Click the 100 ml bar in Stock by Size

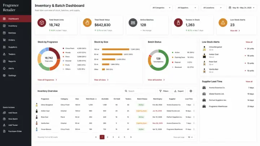(x=116, y=49)
